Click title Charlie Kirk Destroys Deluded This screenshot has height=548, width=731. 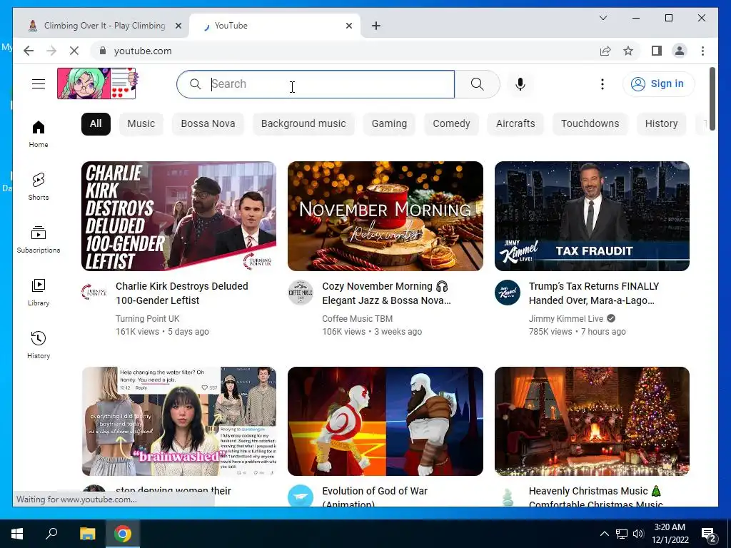tap(182, 293)
